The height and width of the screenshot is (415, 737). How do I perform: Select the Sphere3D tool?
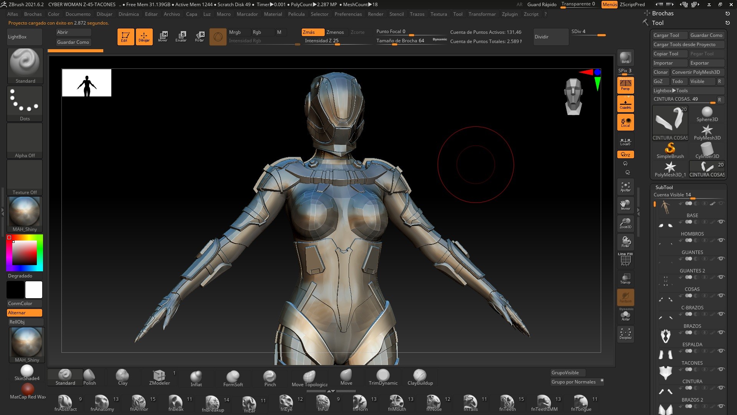pyautogui.click(x=707, y=115)
